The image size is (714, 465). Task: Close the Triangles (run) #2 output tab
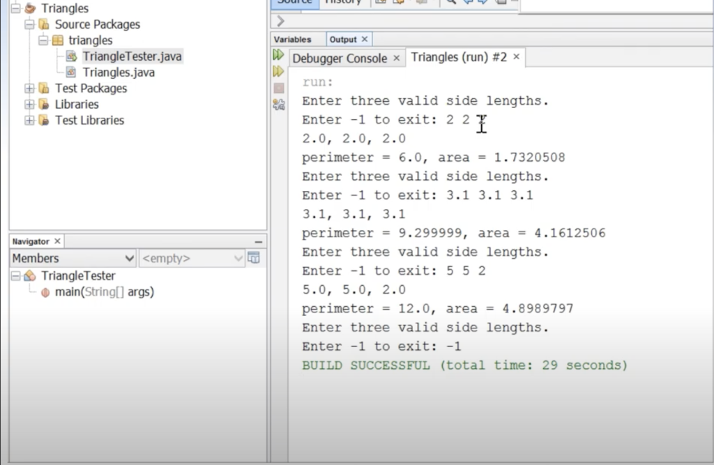pyautogui.click(x=515, y=58)
